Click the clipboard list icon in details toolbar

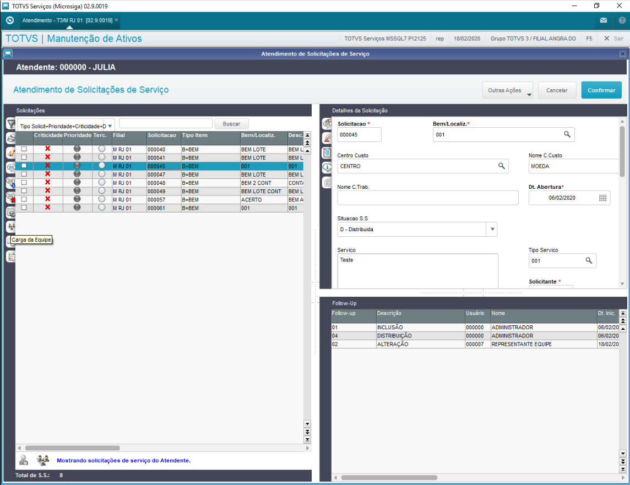point(327,153)
